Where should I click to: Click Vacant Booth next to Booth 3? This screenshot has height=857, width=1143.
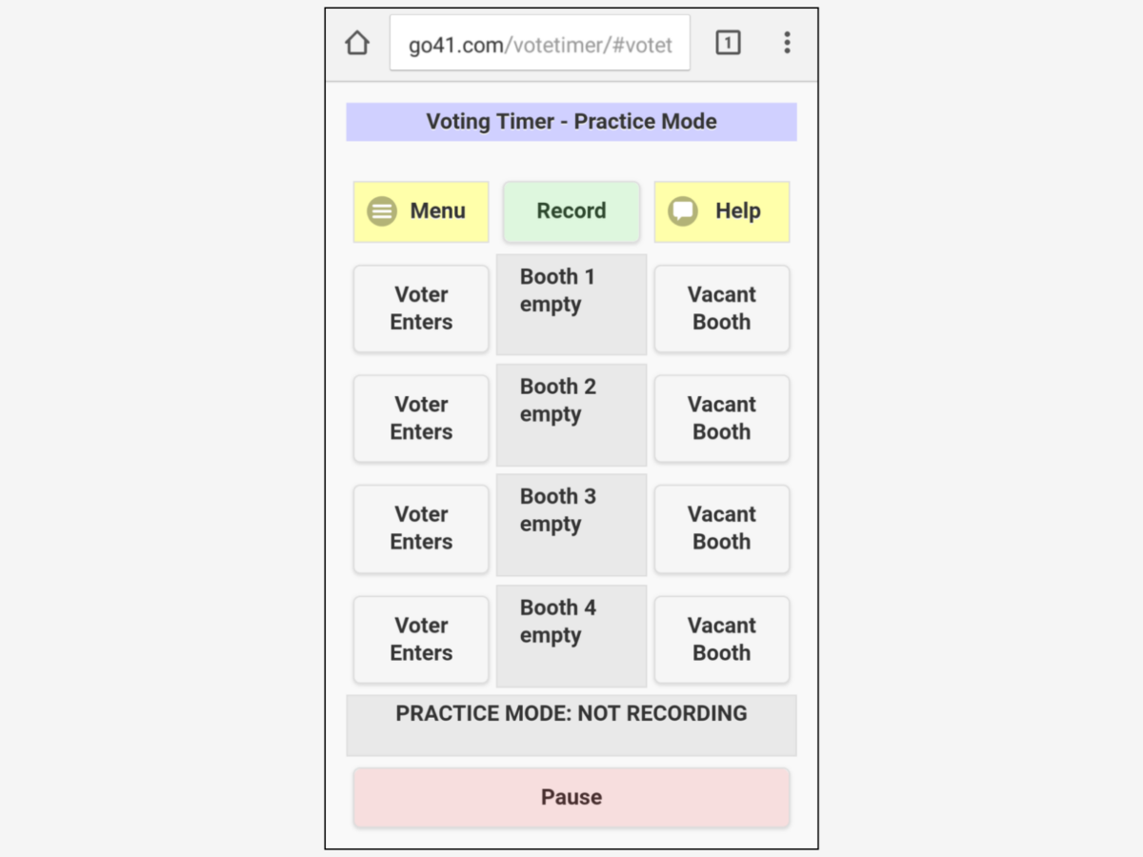click(x=721, y=528)
